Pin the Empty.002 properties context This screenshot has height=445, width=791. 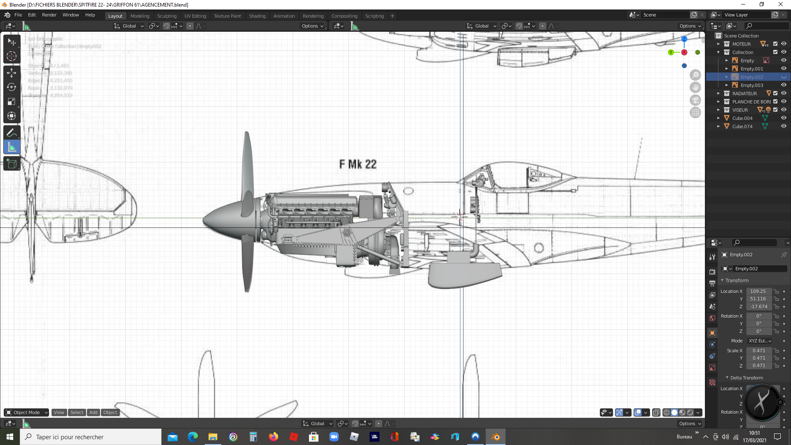point(784,255)
